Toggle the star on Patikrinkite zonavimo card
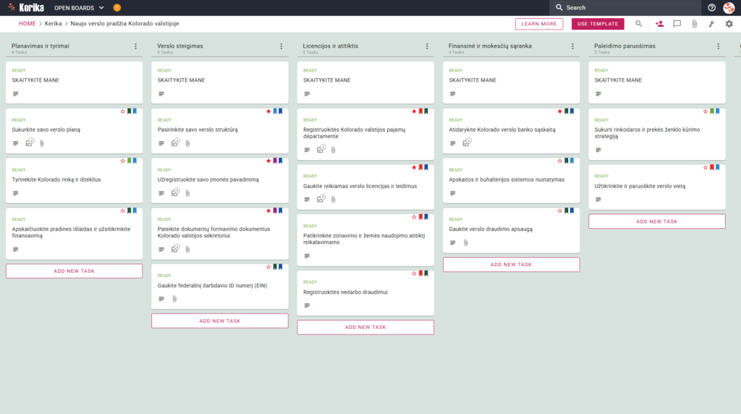This screenshot has width=741, height=414. 414,217
